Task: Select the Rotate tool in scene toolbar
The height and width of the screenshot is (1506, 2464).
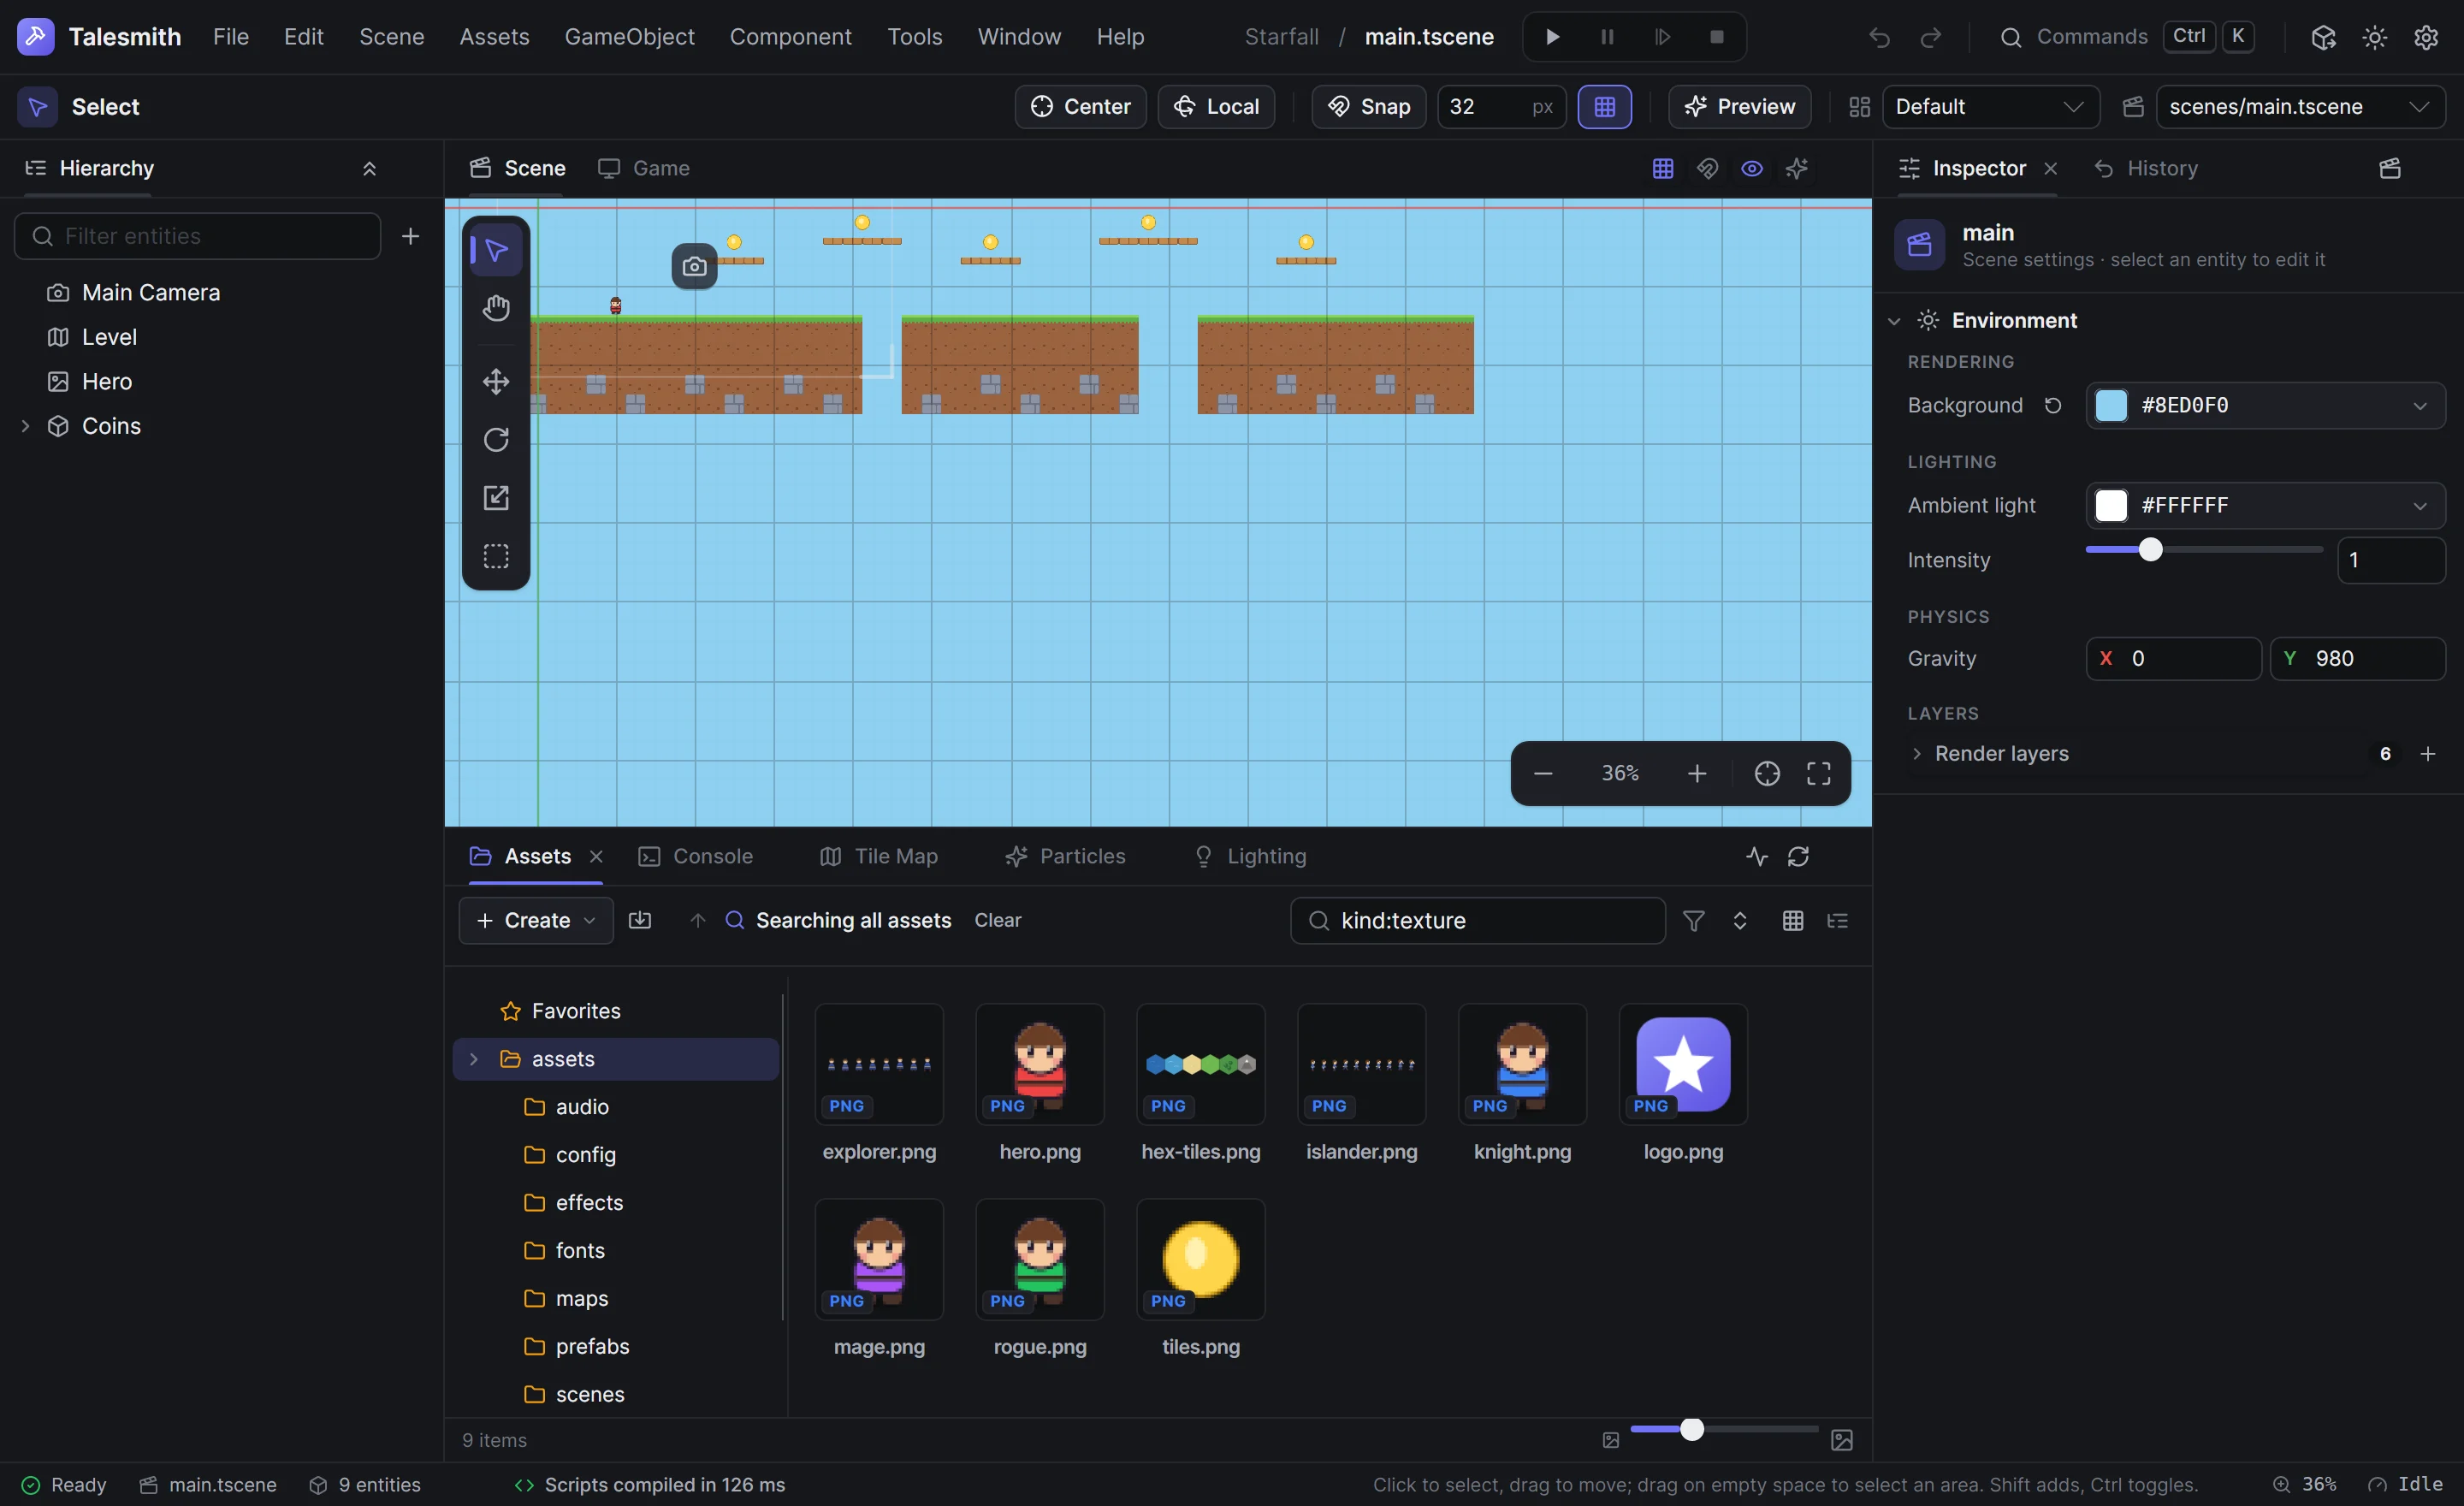Action: coord(496,439)
